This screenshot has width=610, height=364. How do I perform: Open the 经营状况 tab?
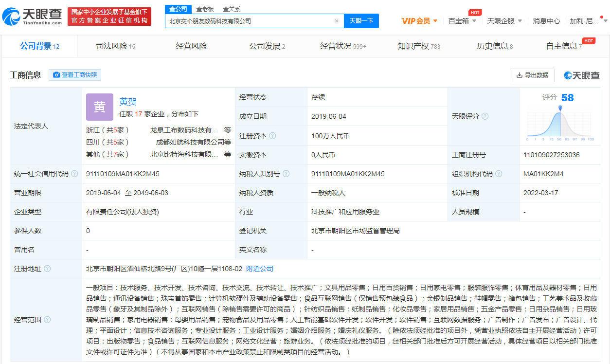click(343, 46)
